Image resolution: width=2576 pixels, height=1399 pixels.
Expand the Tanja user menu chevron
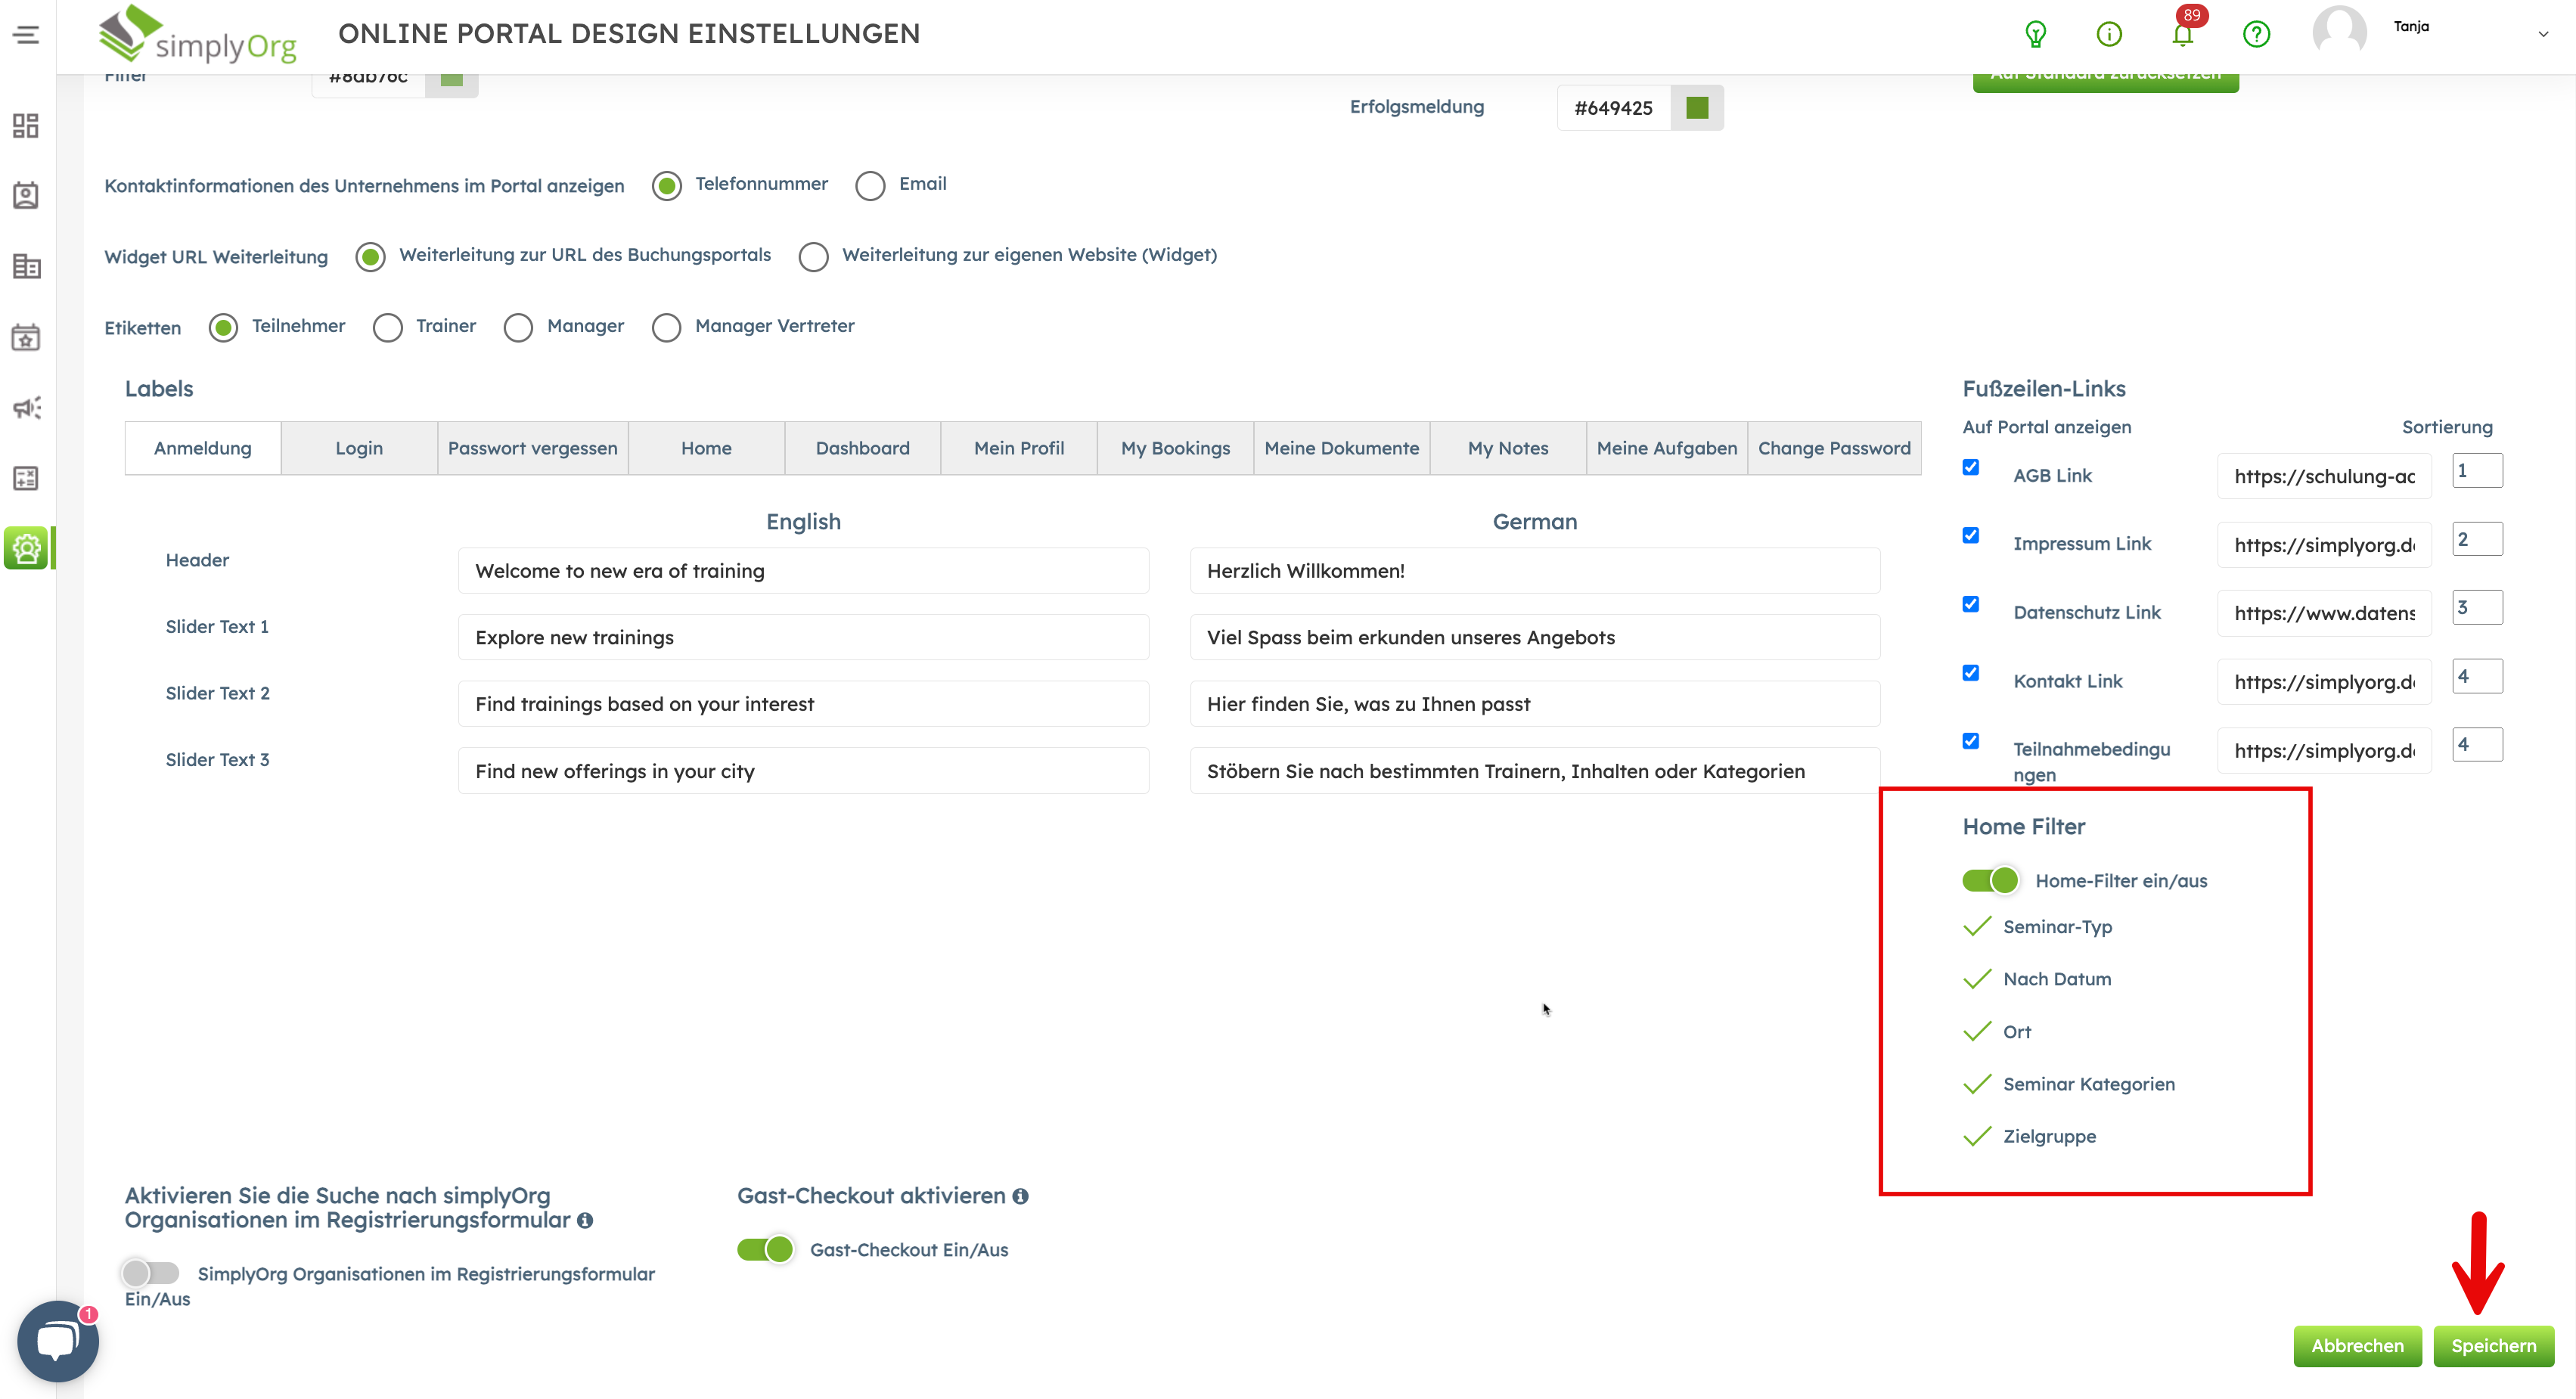click(x=2543, y=34)
